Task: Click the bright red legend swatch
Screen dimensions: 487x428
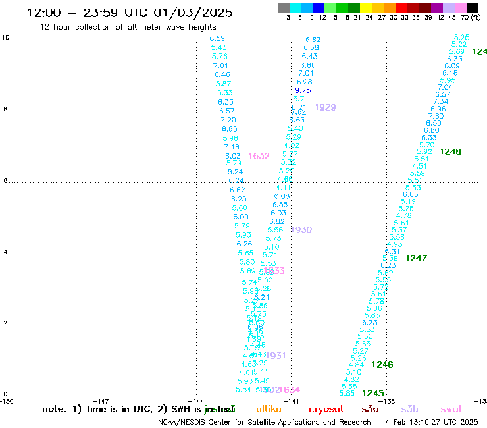Action: 401,8
